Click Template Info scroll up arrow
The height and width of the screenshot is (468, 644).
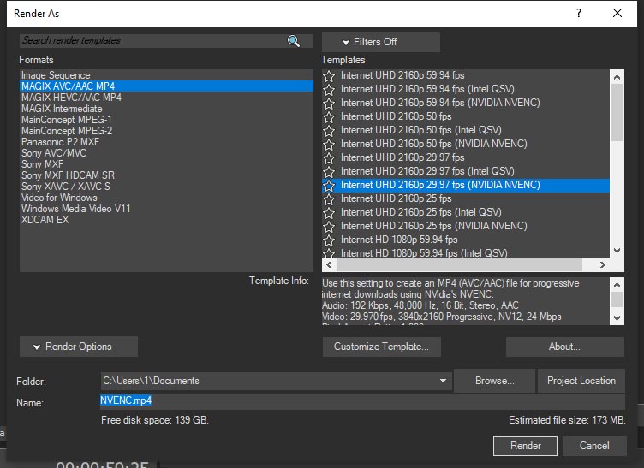[617, 284]
